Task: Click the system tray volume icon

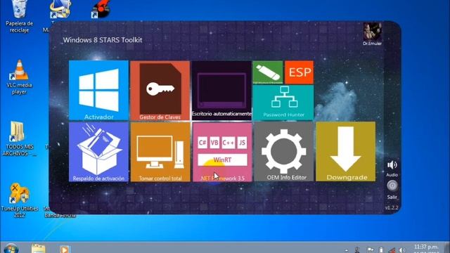Action: pyautogui.click(x=402, y=250)
